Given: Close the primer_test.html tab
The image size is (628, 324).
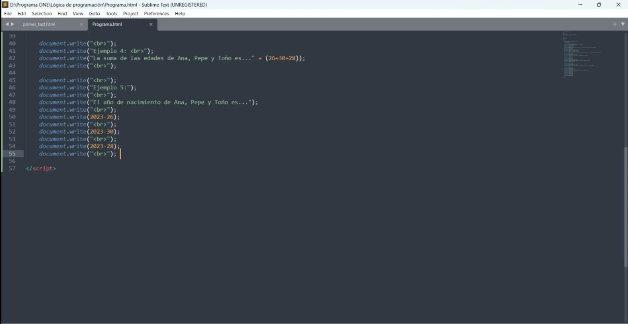Looking at the screenshot, I should (81, 24).
